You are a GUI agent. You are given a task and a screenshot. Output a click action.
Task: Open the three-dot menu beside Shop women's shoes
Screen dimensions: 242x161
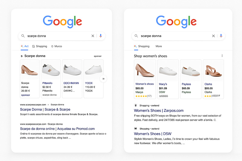[x=222, y=56]
